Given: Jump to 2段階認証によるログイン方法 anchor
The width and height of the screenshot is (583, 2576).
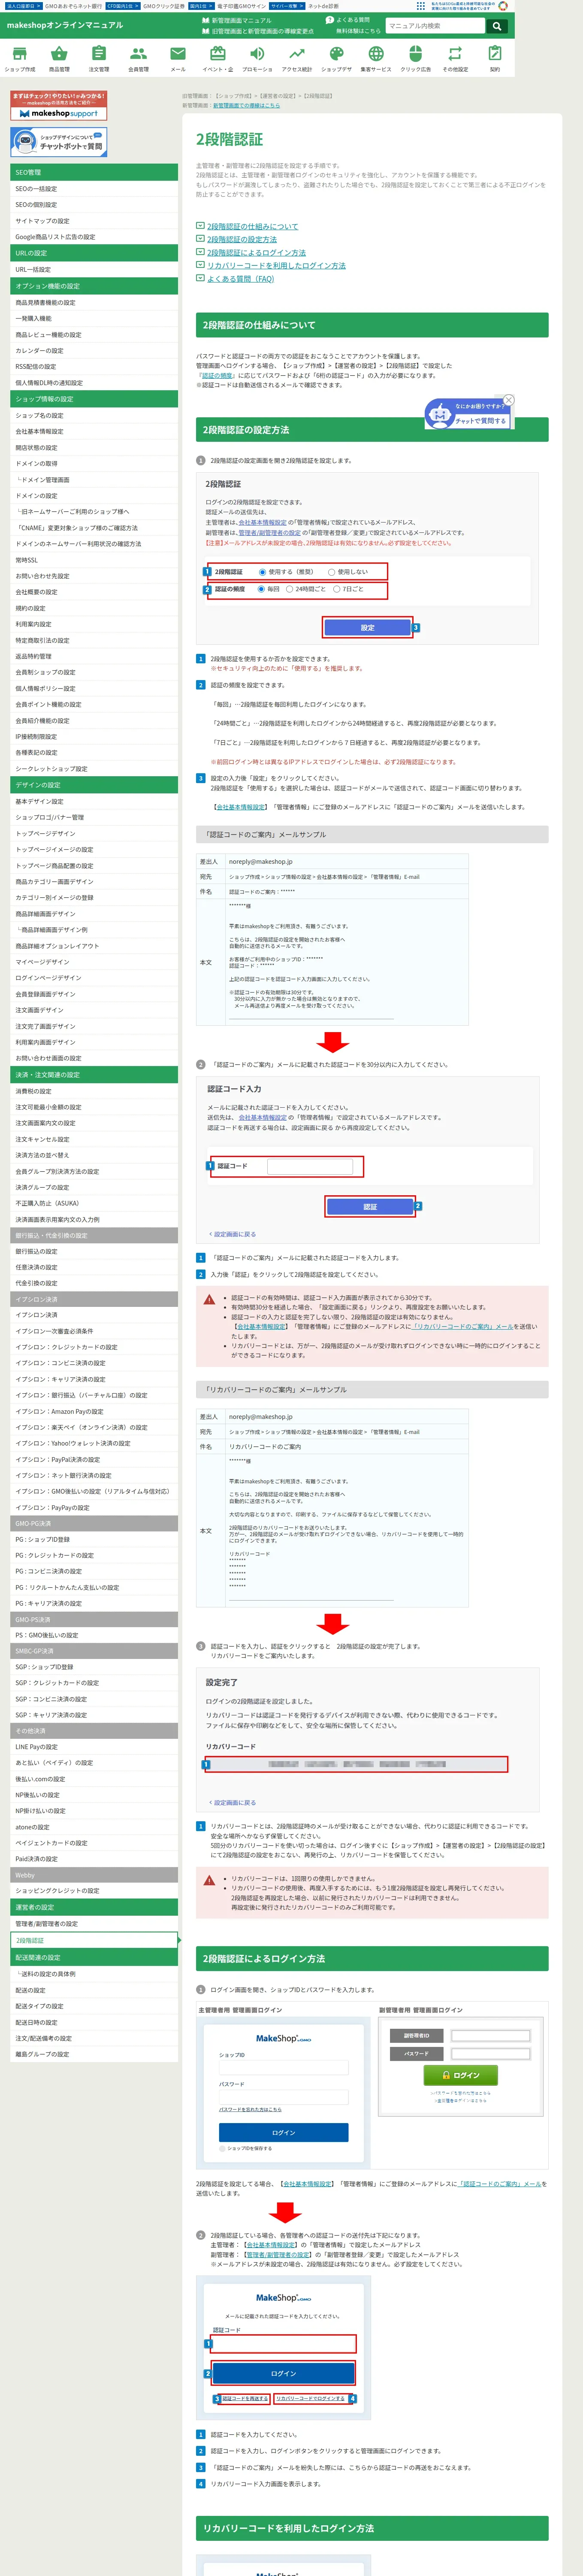Looking at the screenshot, I should point(256,253).
